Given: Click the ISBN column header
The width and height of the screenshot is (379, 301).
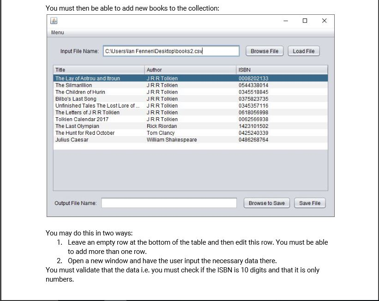Looking at the screenshot, I should (282, 70).
